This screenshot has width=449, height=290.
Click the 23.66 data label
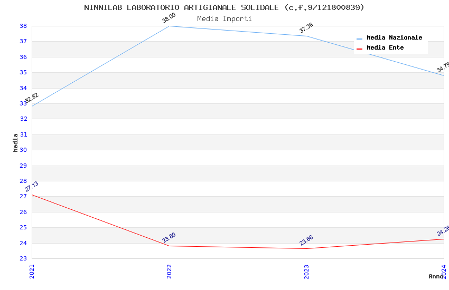click(x=306, y=240)
